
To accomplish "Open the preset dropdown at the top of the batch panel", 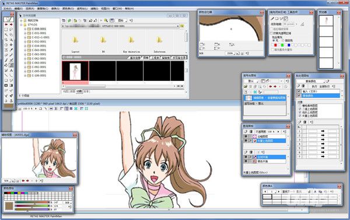I will click(310, 81).
